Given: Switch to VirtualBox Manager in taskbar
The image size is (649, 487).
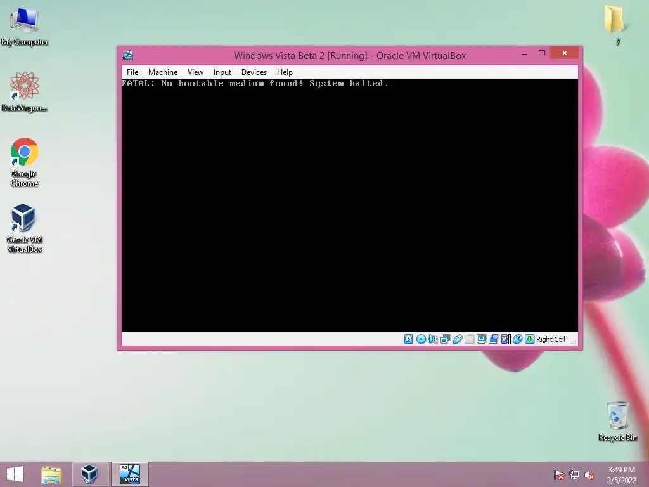Looking at the screenshot, I should (90, 474).
